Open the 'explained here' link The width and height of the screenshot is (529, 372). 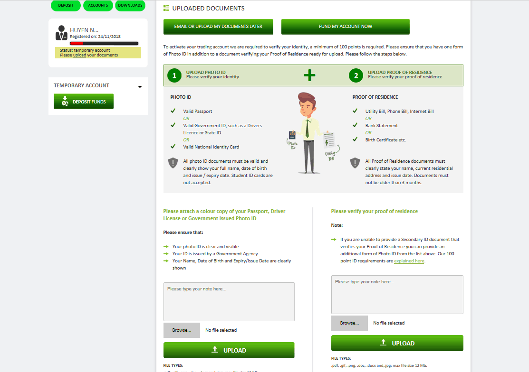click(x=409, y=261)
